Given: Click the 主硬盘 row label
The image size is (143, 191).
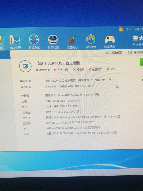Looking at the screenshot, I should click(x=26, y=113).
